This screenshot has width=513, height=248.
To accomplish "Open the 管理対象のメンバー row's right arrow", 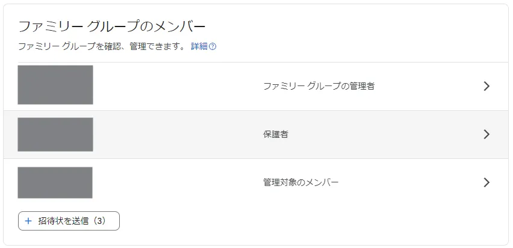I will point(487,182).
